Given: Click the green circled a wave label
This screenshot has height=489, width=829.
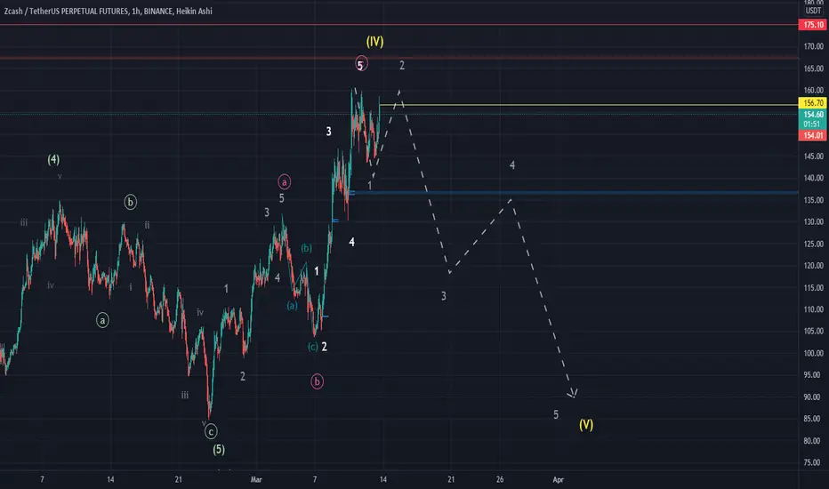Looking at the screenshot, I should click(102, 320).
